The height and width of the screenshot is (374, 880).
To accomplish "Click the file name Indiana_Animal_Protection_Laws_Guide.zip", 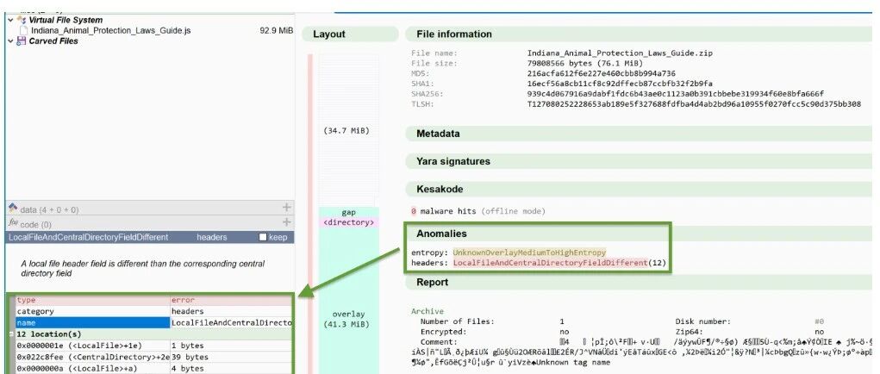I will 620,53.
